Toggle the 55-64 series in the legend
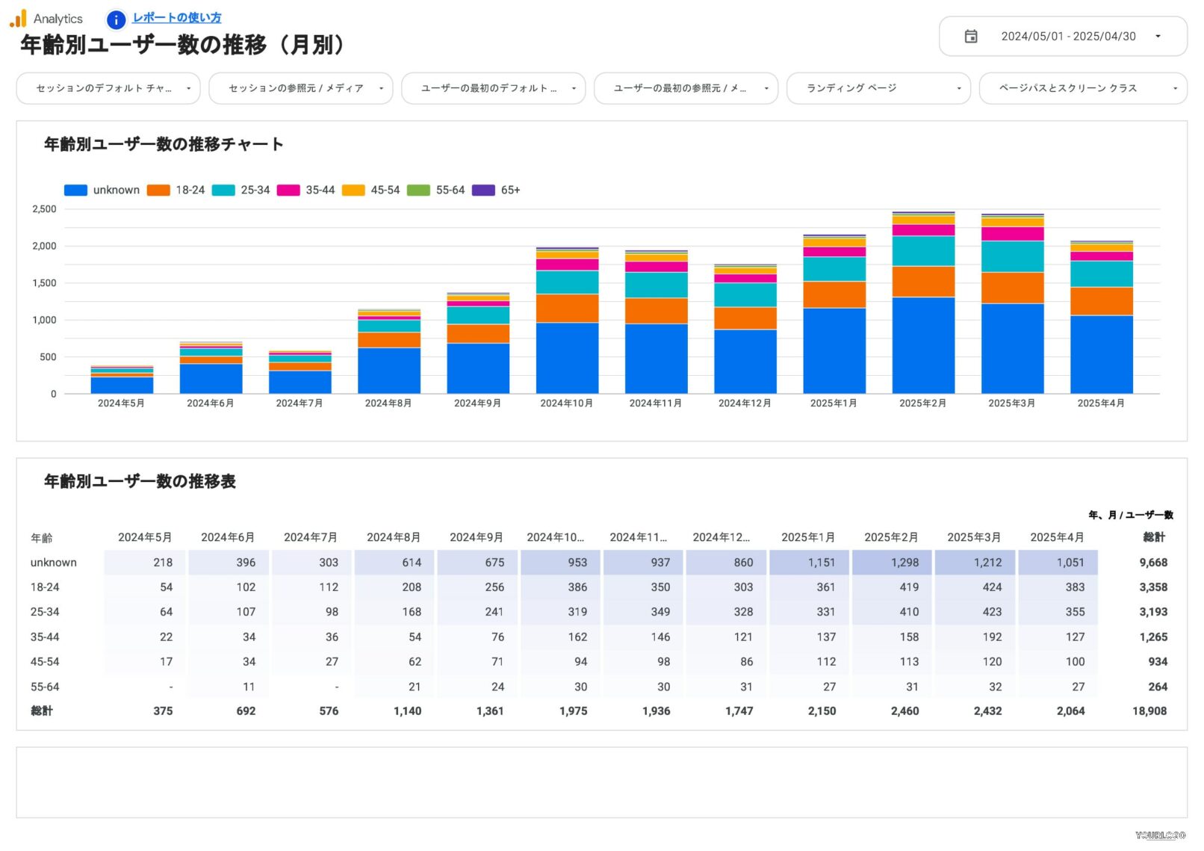 point(441,190)
